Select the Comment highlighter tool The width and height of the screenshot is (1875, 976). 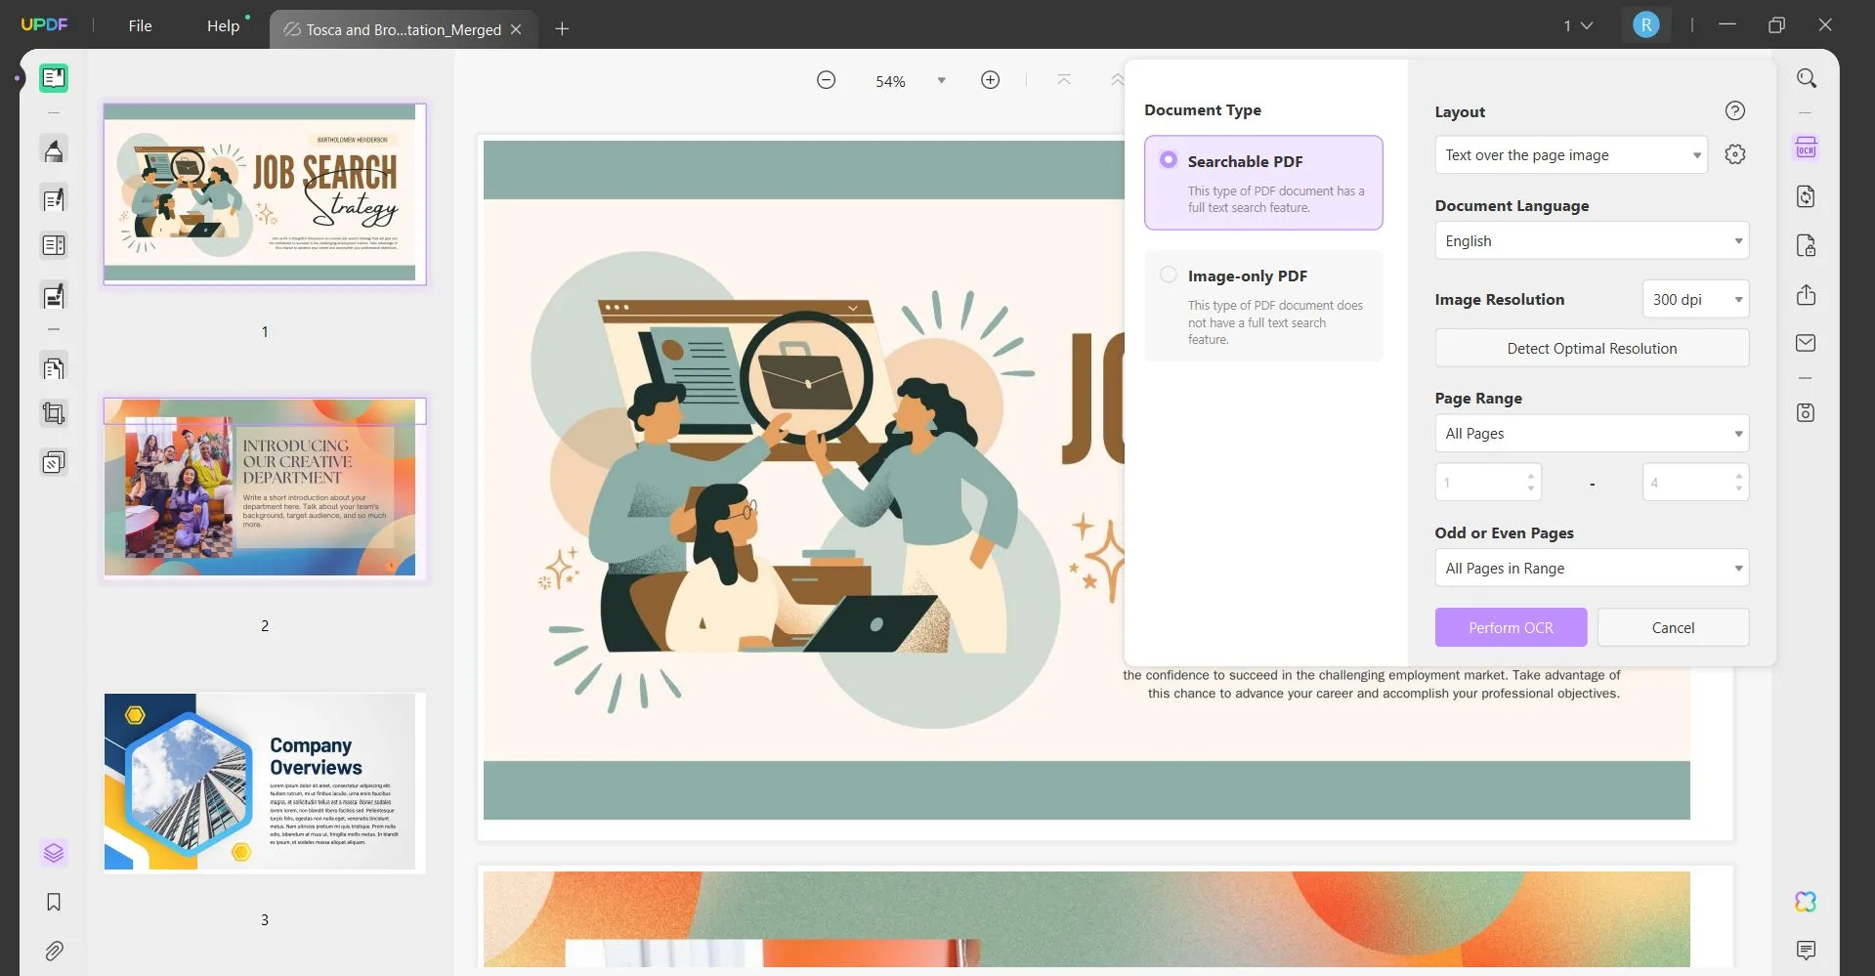point(54,150)
